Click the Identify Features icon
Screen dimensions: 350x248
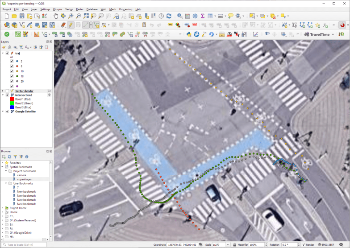179,16
